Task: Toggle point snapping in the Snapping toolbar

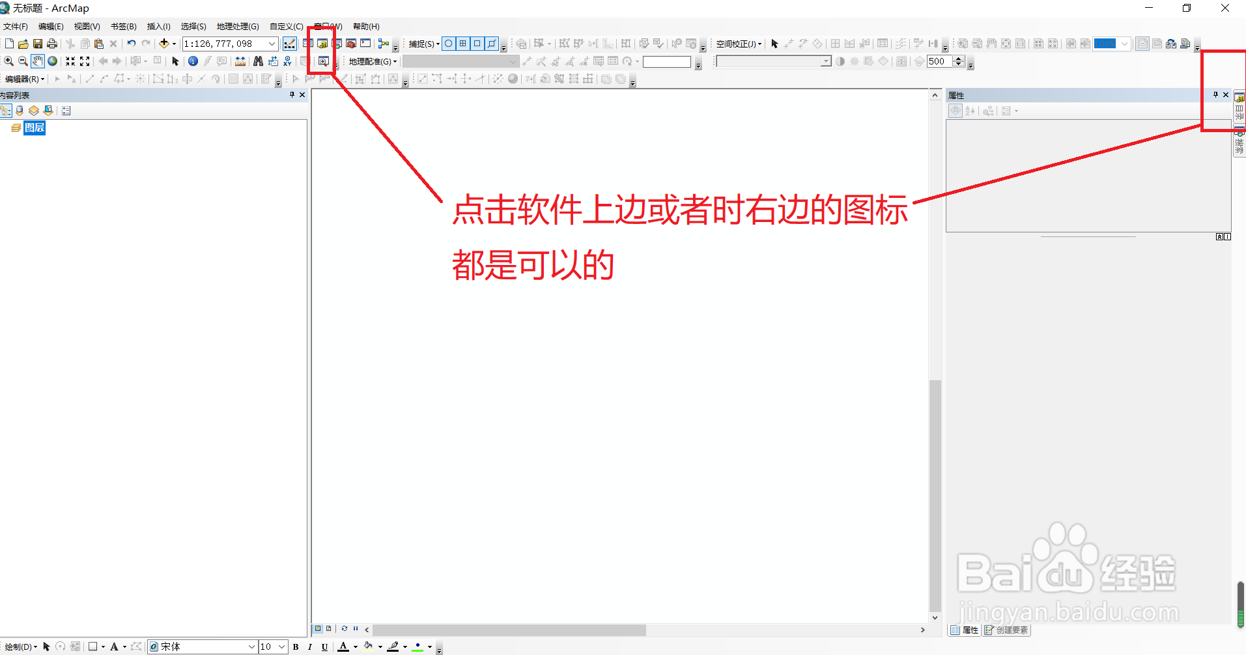Action: point(449,44)
